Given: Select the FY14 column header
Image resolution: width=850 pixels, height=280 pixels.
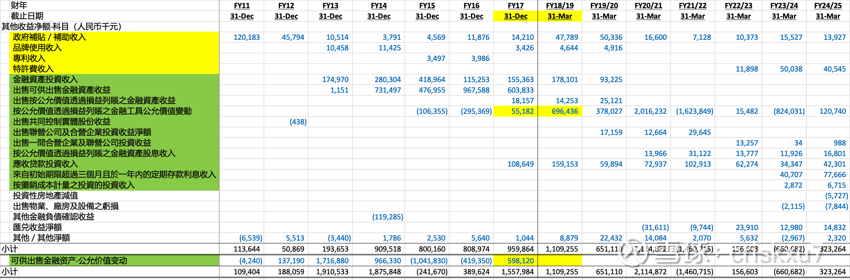Looking at the screenshot, I should pyautogui.click(x=379, y=6).
